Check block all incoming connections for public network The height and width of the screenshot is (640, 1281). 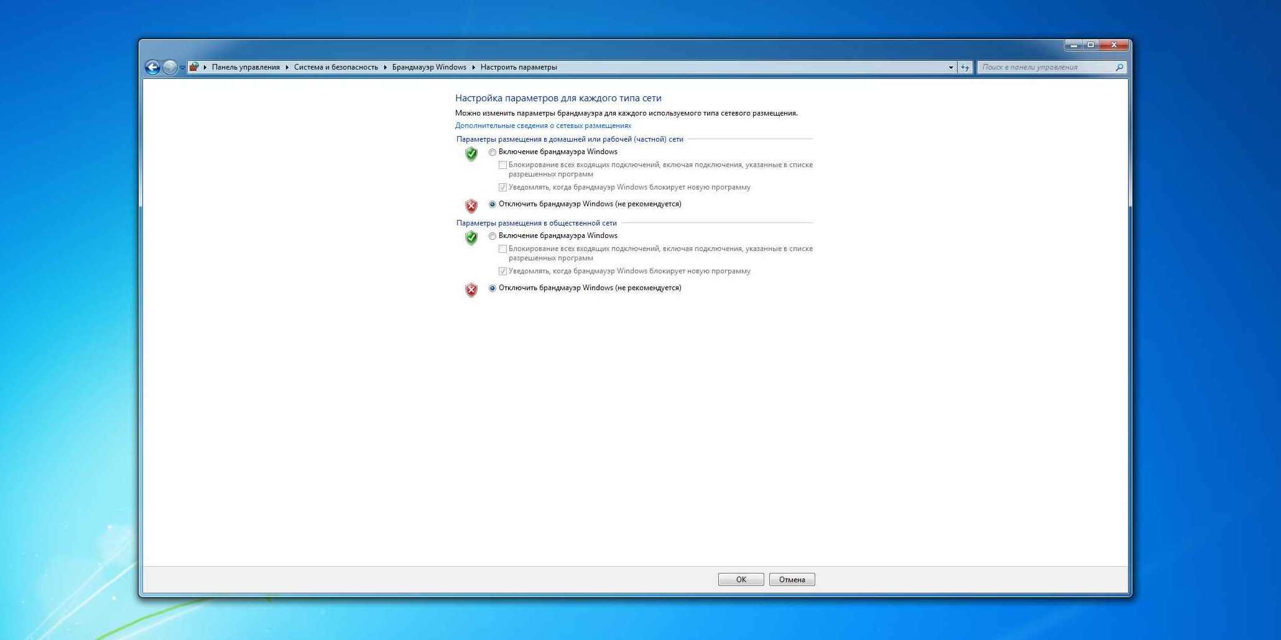coord(502,249)
